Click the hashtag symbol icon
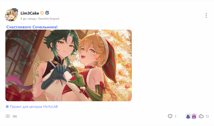 7,107
